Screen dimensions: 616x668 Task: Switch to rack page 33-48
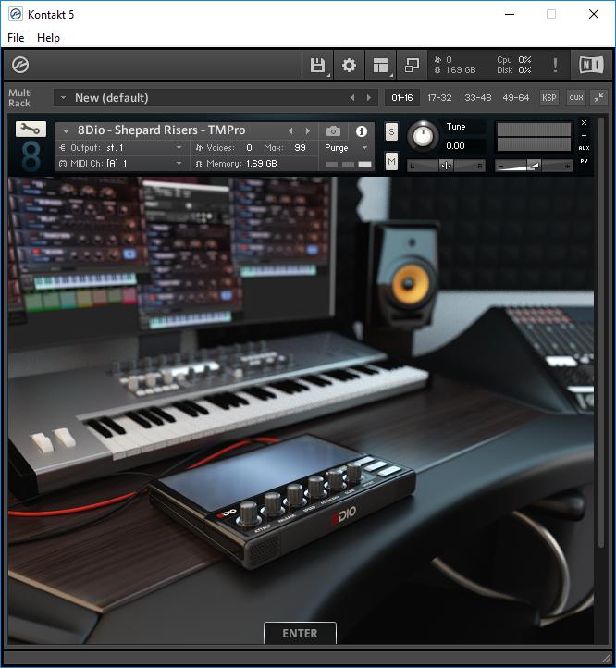[478, 97]
